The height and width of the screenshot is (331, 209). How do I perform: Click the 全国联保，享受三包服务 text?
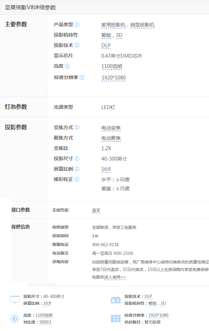(114, 227)
